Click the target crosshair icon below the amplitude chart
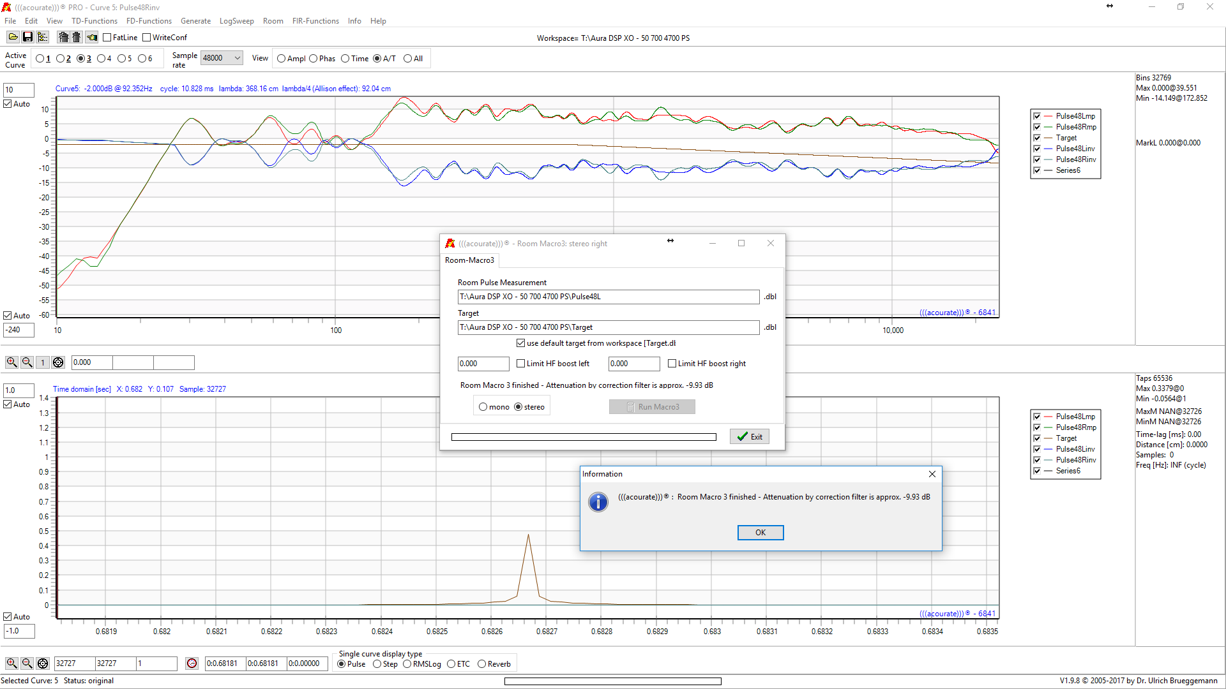This screenshot has height=689, width=1226. coord(58,362)
